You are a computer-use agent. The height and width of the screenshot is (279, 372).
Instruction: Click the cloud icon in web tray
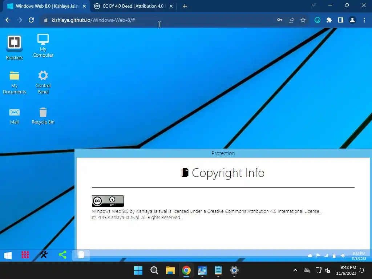(310, 255)
